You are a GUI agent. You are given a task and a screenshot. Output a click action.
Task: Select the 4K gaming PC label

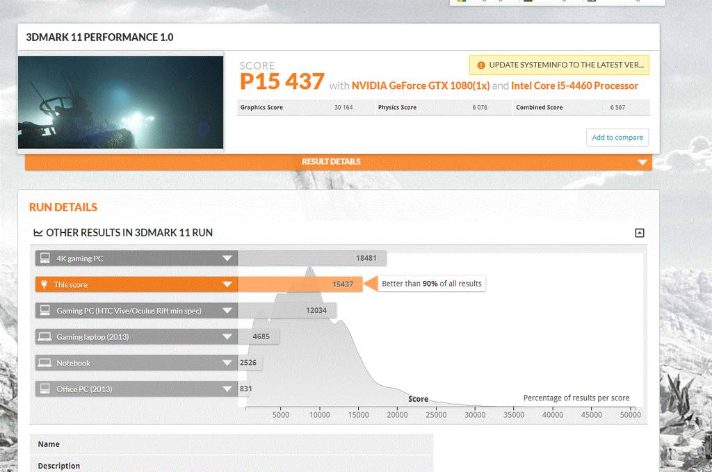80,259
